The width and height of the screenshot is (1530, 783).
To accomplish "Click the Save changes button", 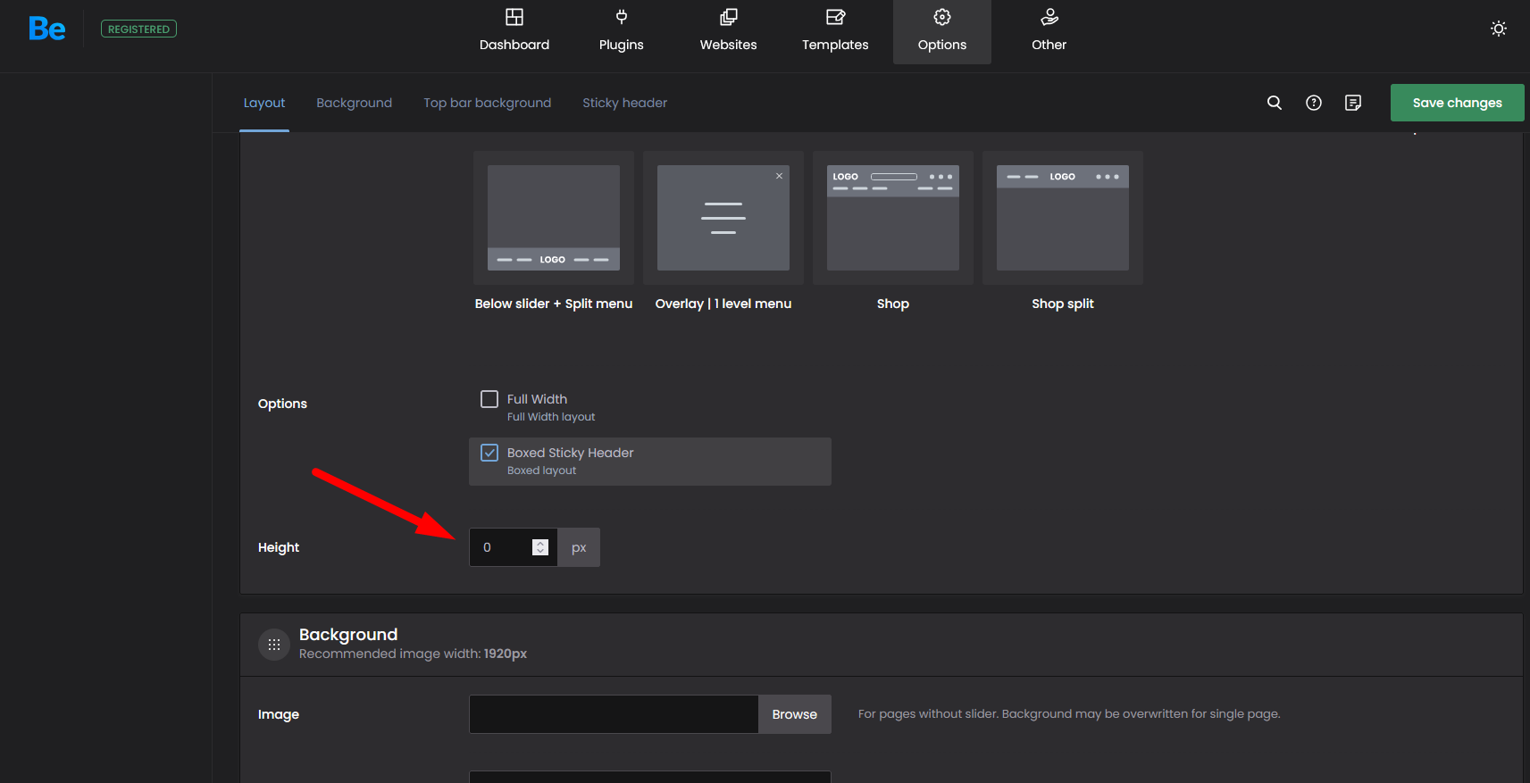I will tap(1458, 103).
